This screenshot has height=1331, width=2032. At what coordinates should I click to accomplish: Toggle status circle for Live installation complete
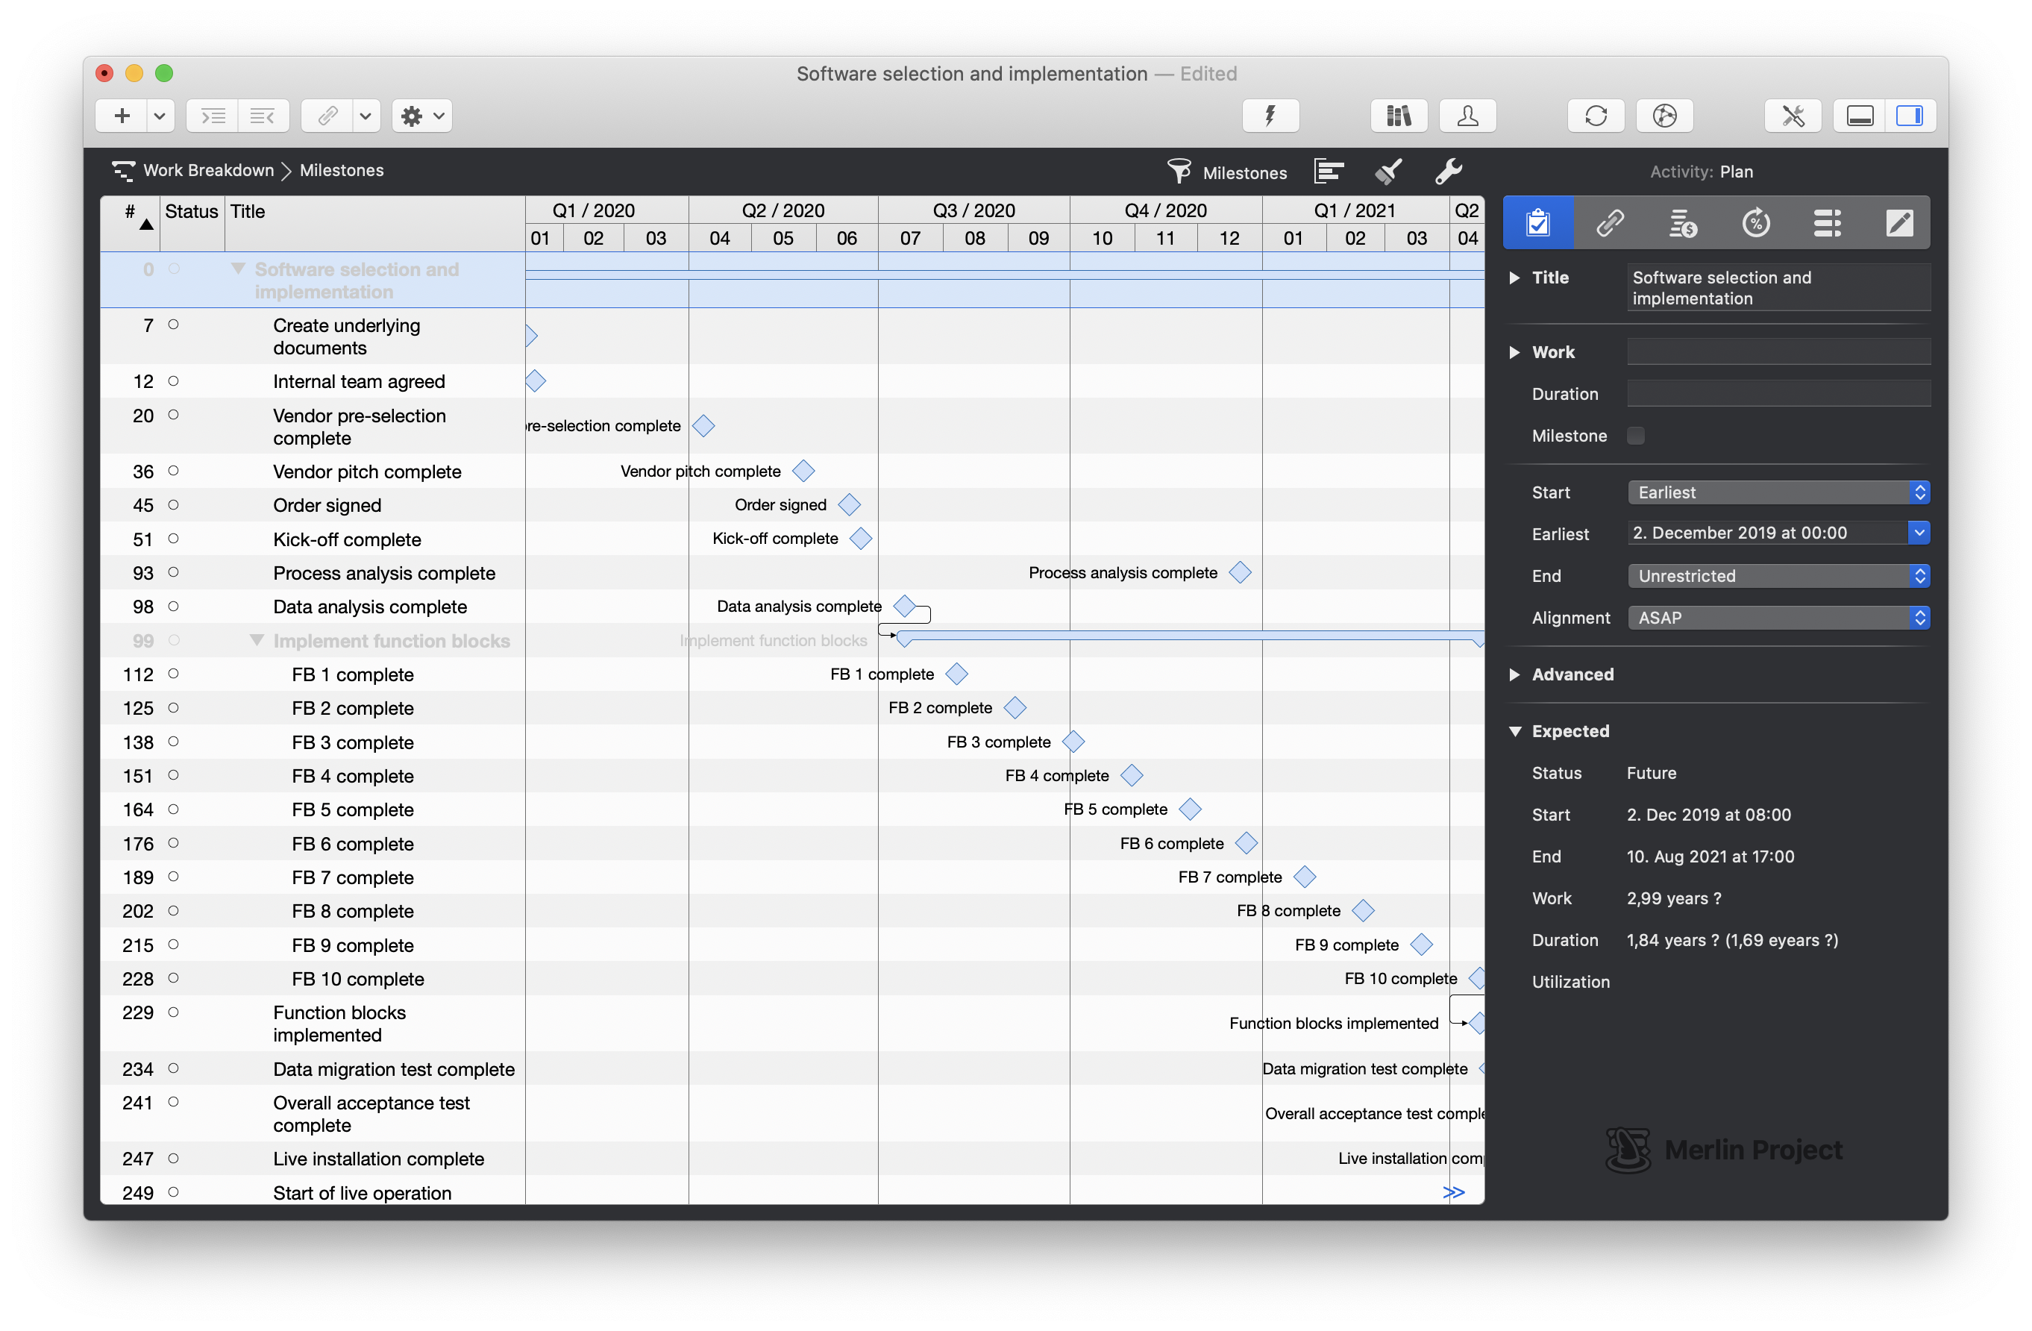[x=173, y=1159]
